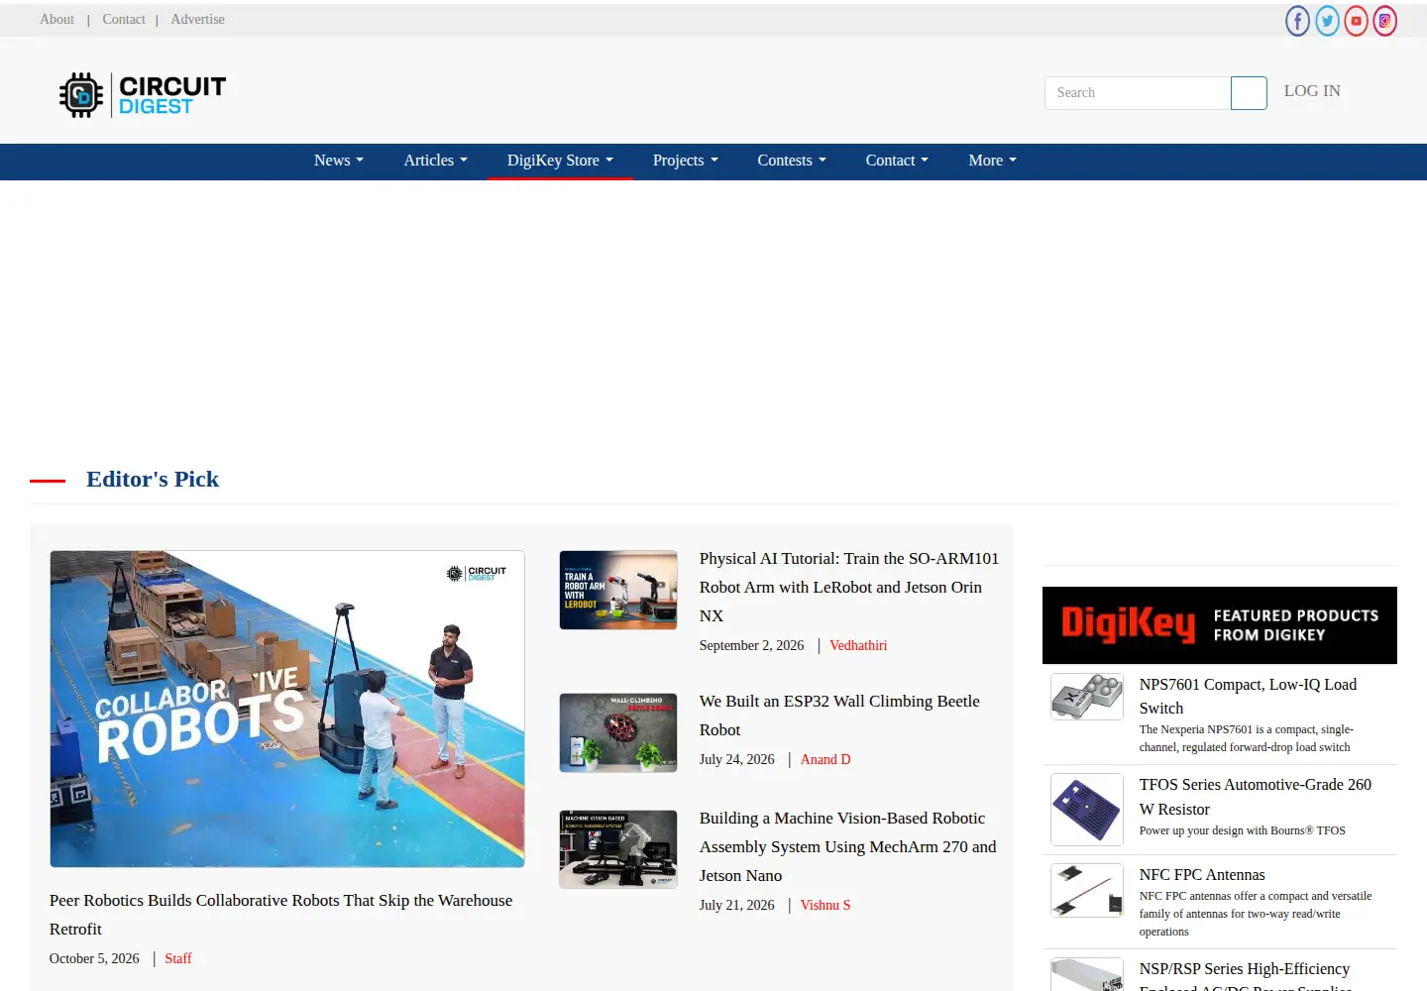Click the DigiKey Featured Products banner
The image size is (1427, 991).
click(1220, 625)
